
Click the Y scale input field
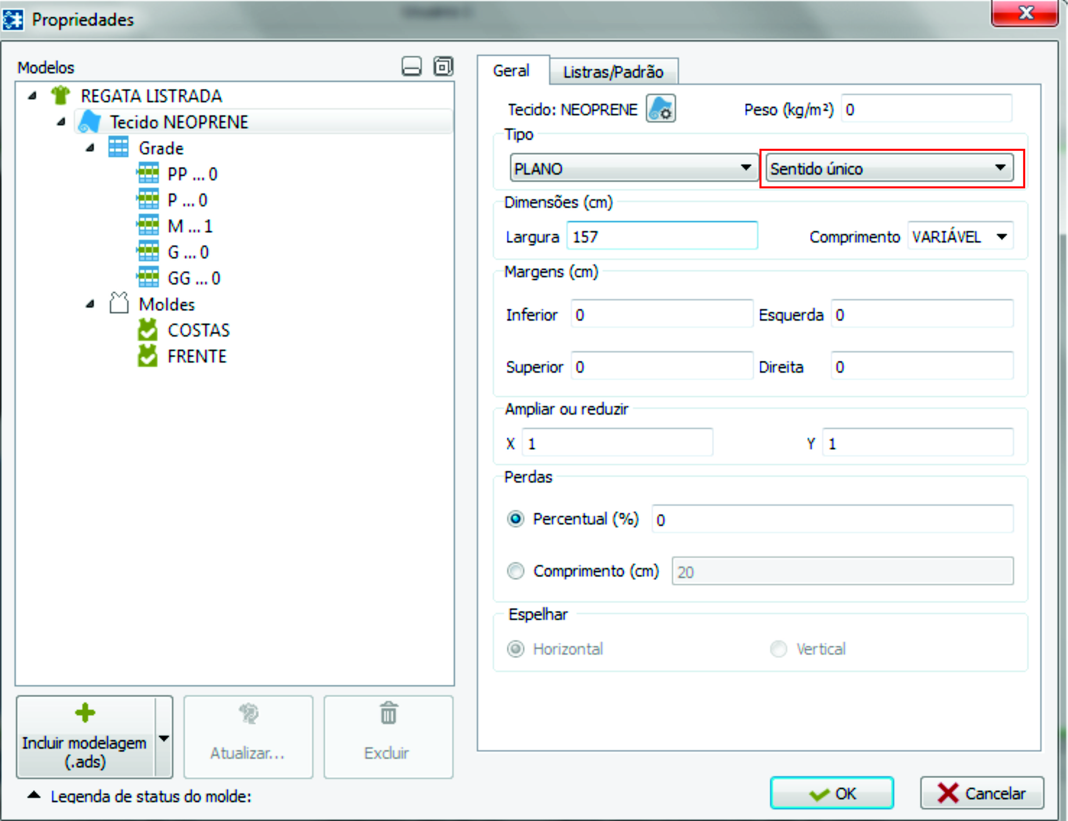point(918,443)
